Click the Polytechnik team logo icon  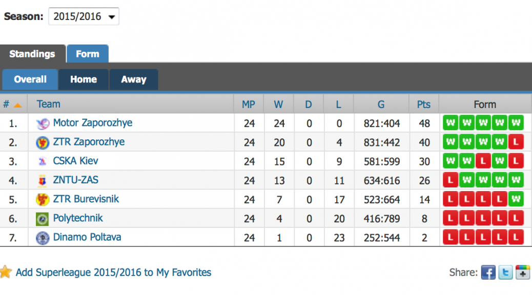pos(43,219)
